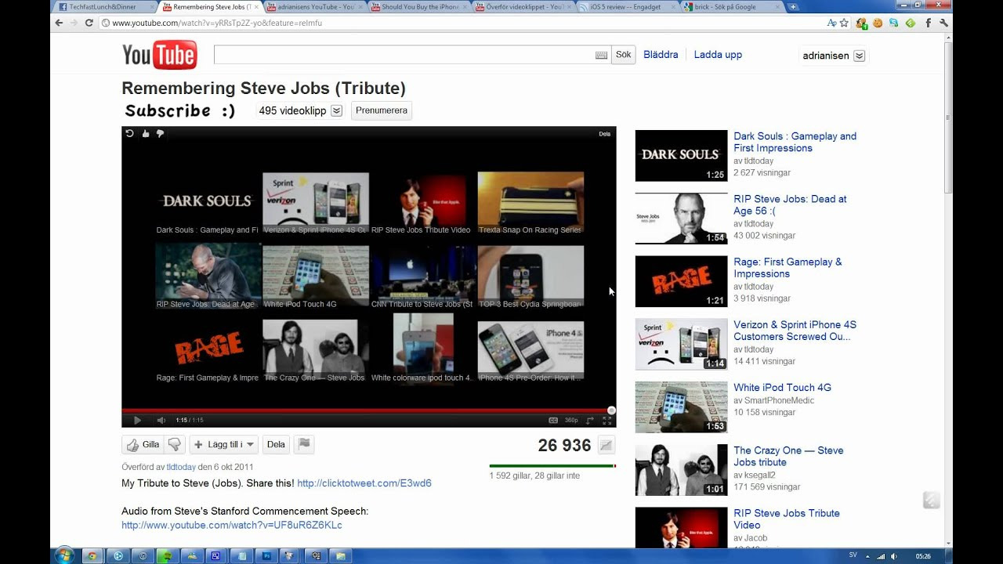Select CNN Tribute to Steve Jobs end-screen thumbnail
The height and width of the screenshot is (564, 1003).
[423, 275]
